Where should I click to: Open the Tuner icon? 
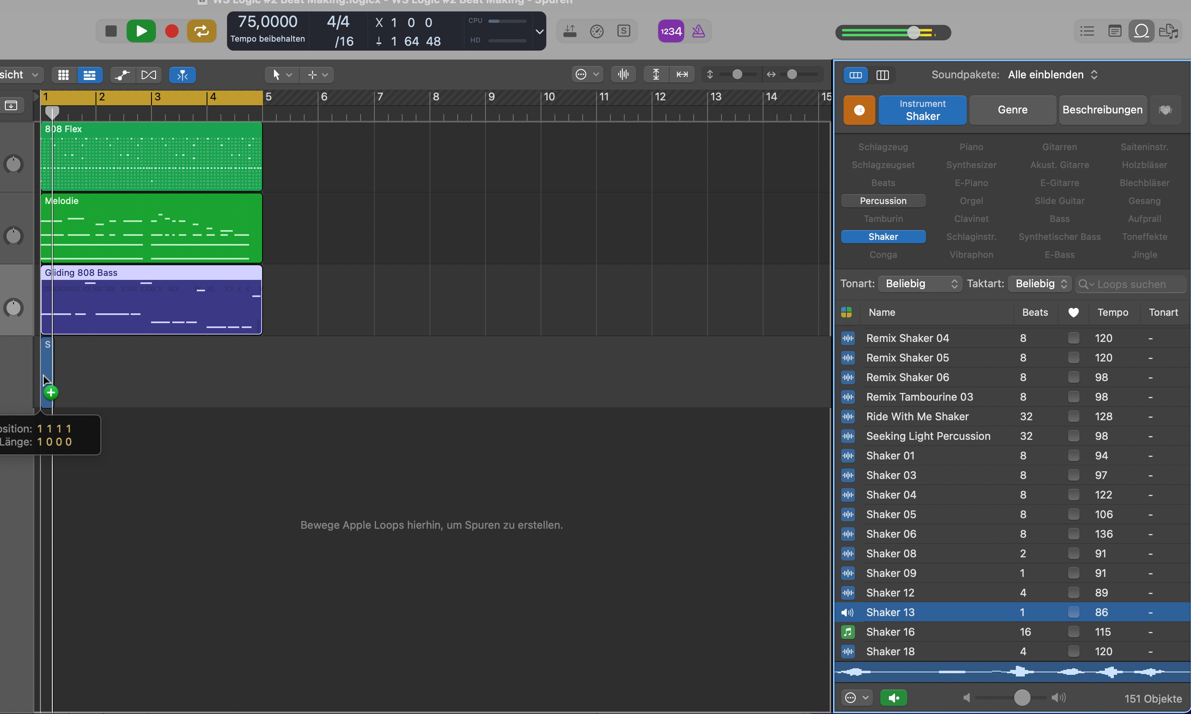click(x=597, y=31)
